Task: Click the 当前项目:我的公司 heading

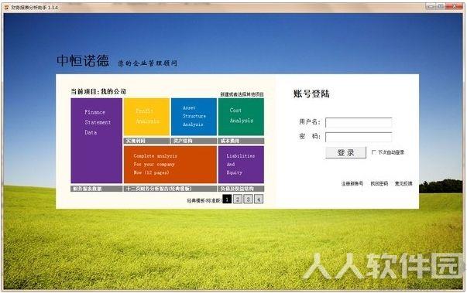Action: tap(98, 91)
